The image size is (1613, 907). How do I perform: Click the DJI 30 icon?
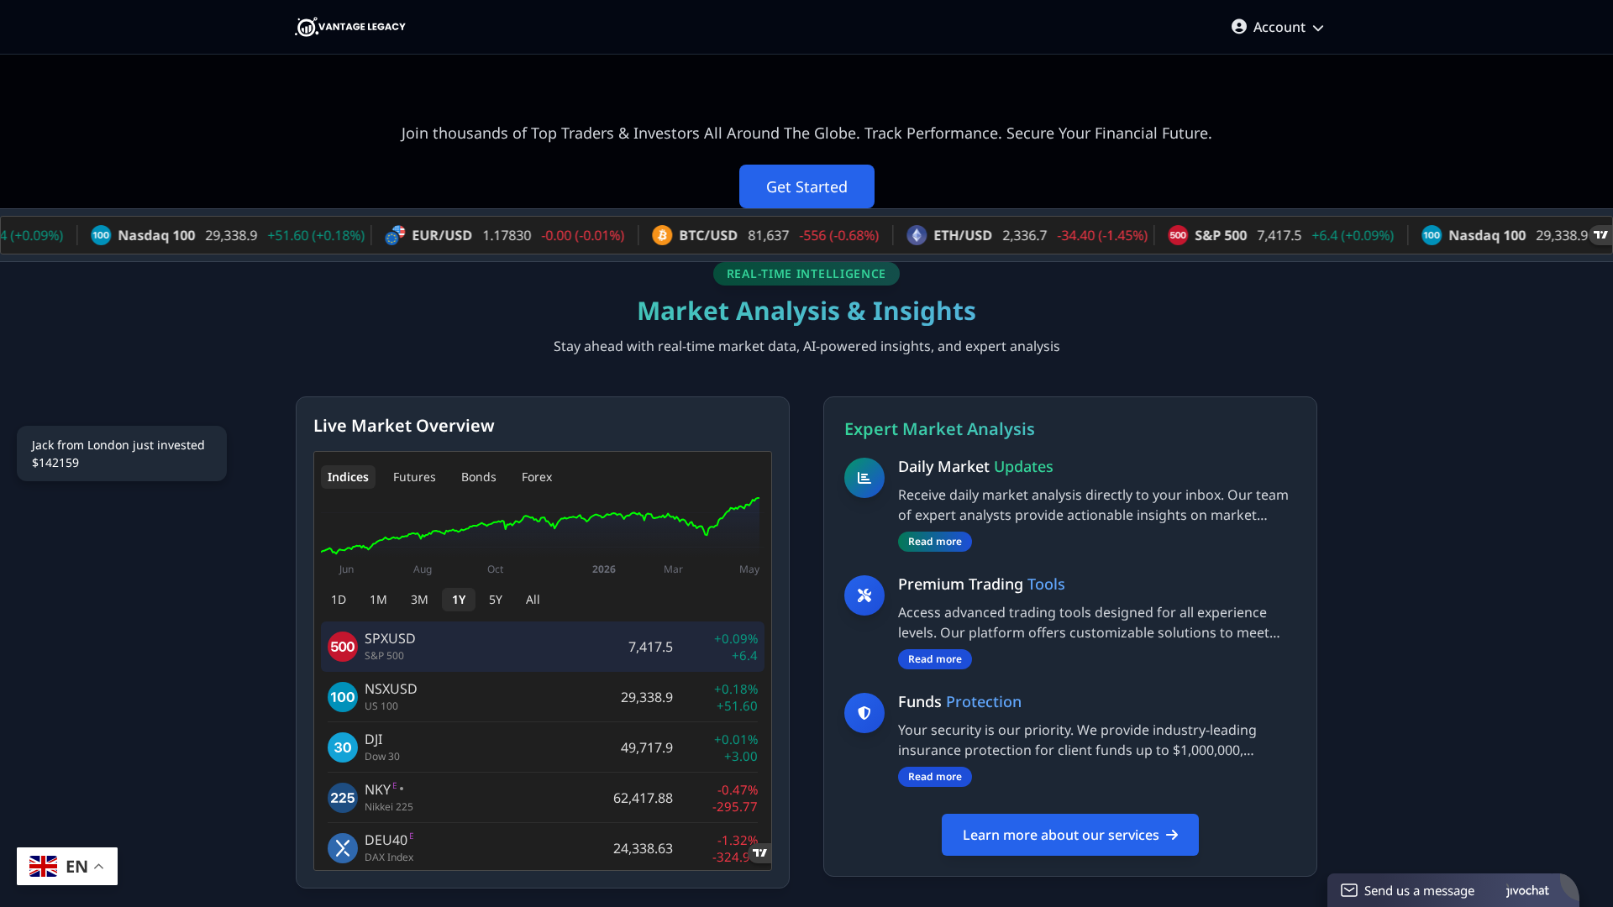coord(343,747)
